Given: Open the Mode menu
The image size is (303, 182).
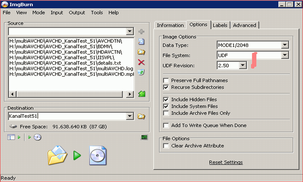Looking at the screenshot, I should (x=38, y=12).
